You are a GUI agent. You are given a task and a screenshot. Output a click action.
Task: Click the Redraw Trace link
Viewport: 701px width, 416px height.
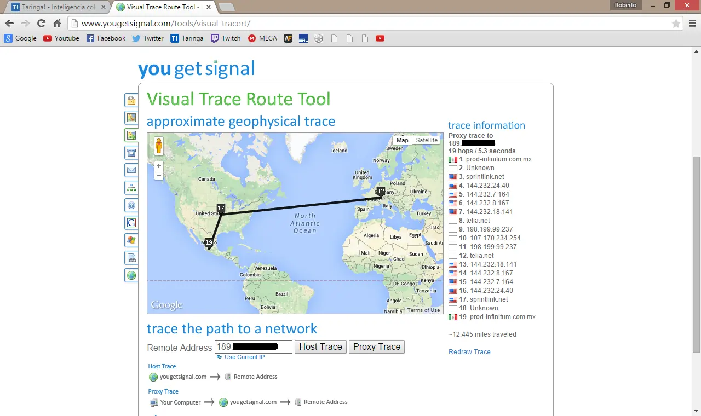click(x=469, y=352)
